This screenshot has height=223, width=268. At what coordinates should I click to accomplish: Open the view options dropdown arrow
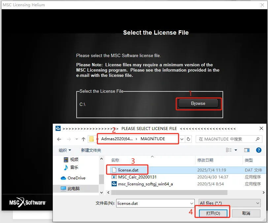pyautogui.click(x=236, y=150)
